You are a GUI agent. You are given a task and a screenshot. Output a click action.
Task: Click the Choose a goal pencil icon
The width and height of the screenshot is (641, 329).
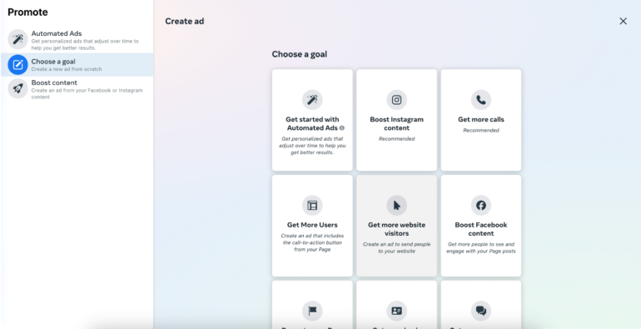pyautogui.click(x=17, y=65)
